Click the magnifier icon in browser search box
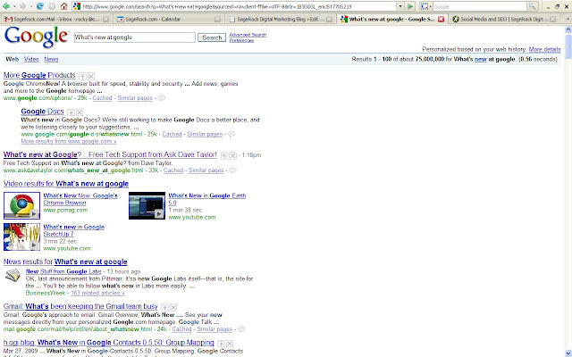This screenshot has width=572, height=357. click(x=533, y=6)
